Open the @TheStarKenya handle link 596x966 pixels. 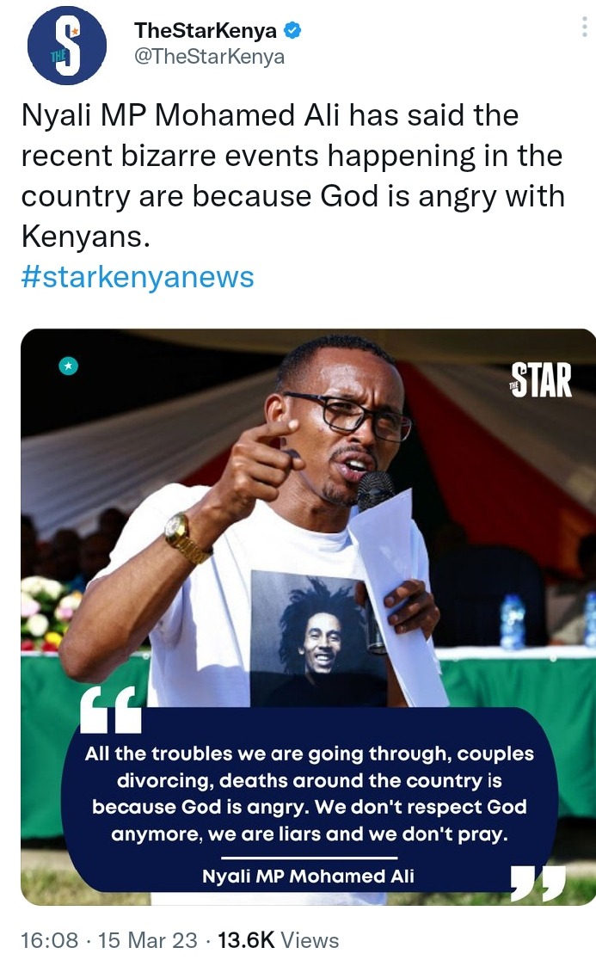pyautogui.click(x=209, y=57)
